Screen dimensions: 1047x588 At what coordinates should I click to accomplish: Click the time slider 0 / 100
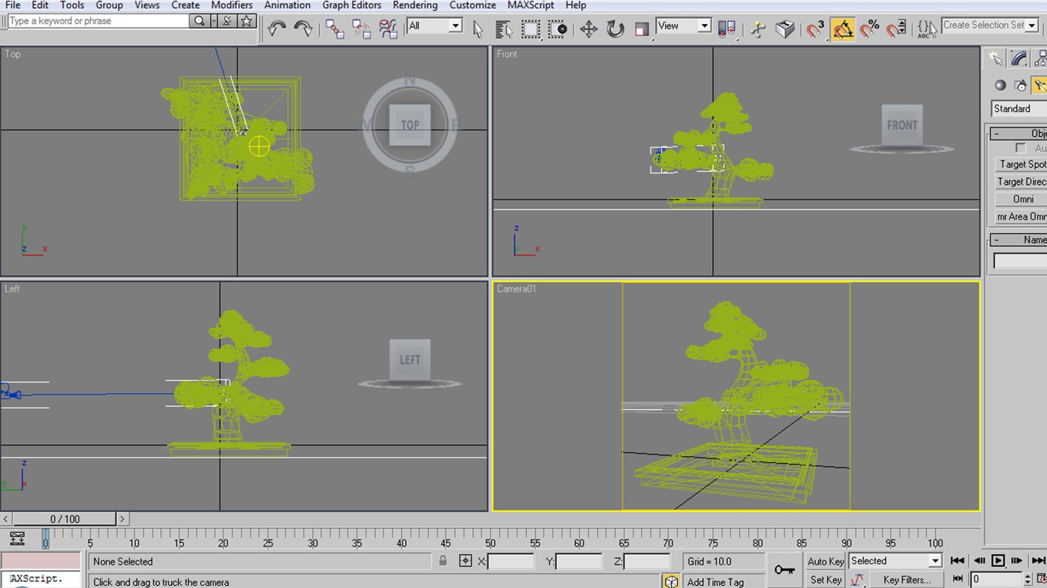[65, 519]
